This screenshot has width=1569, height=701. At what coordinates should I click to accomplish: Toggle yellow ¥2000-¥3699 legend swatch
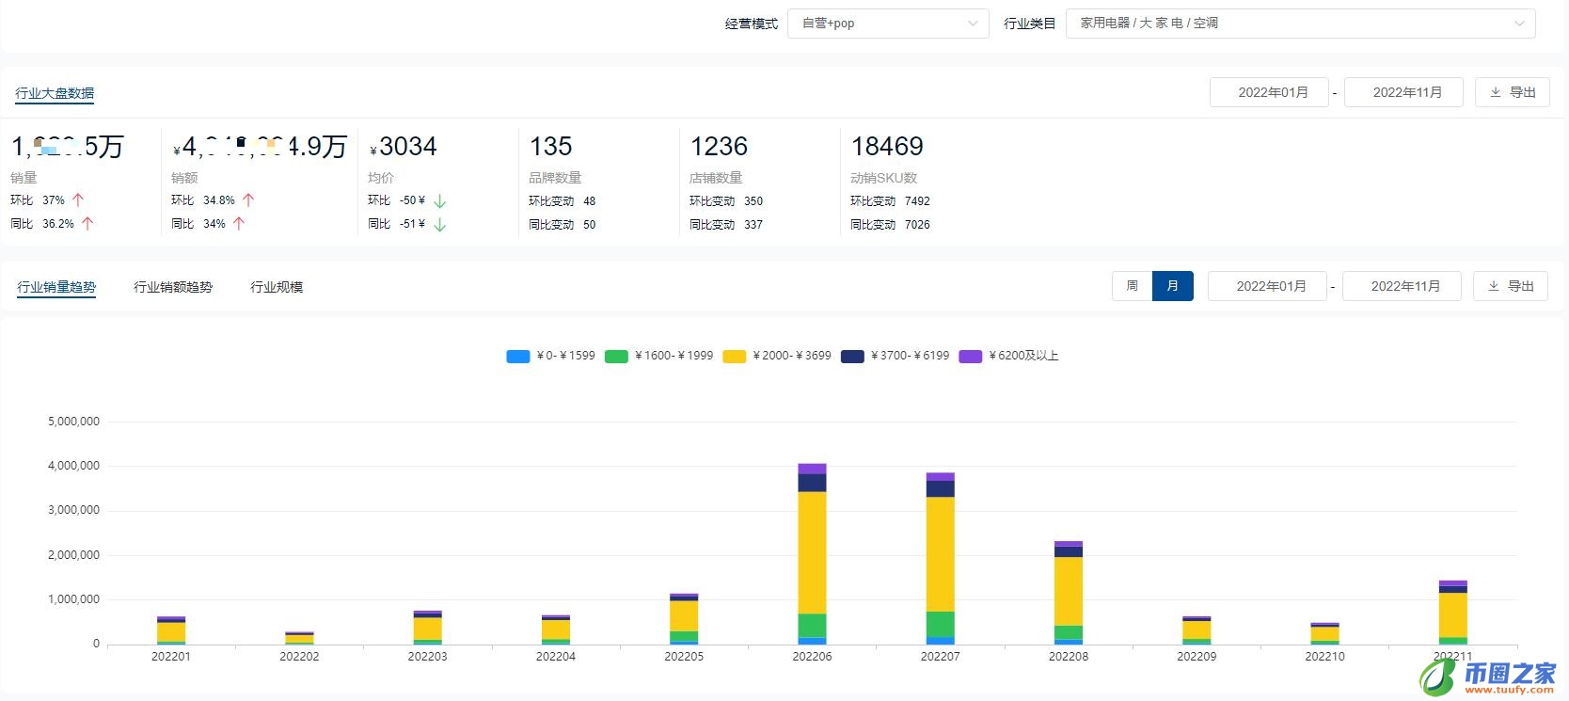point(735,357)
